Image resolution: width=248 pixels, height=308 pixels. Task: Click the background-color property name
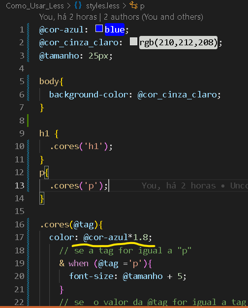click(x=89, y=95)
